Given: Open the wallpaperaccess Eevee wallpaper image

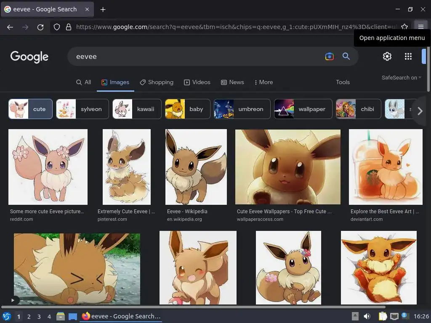Looking at the screenshot, I should [288, 167].
